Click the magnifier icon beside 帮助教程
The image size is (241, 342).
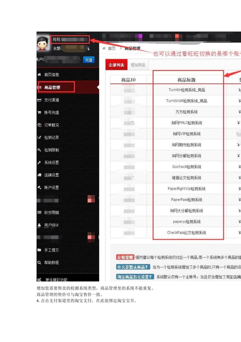39,263
